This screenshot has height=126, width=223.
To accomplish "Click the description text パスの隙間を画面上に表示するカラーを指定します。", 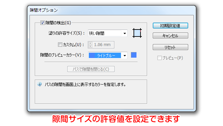I will [x=85, y=85].
